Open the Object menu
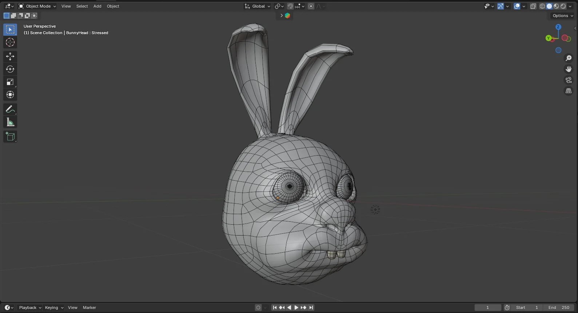 tap(113, 6)
